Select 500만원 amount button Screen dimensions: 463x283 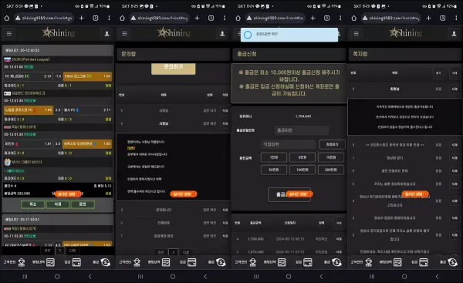(x=331, y=170)
